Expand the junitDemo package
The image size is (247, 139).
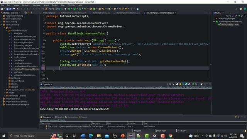coord(7,78)
